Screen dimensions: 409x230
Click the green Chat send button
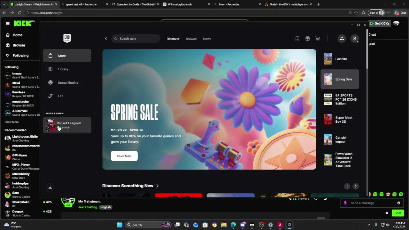(398, 213)
